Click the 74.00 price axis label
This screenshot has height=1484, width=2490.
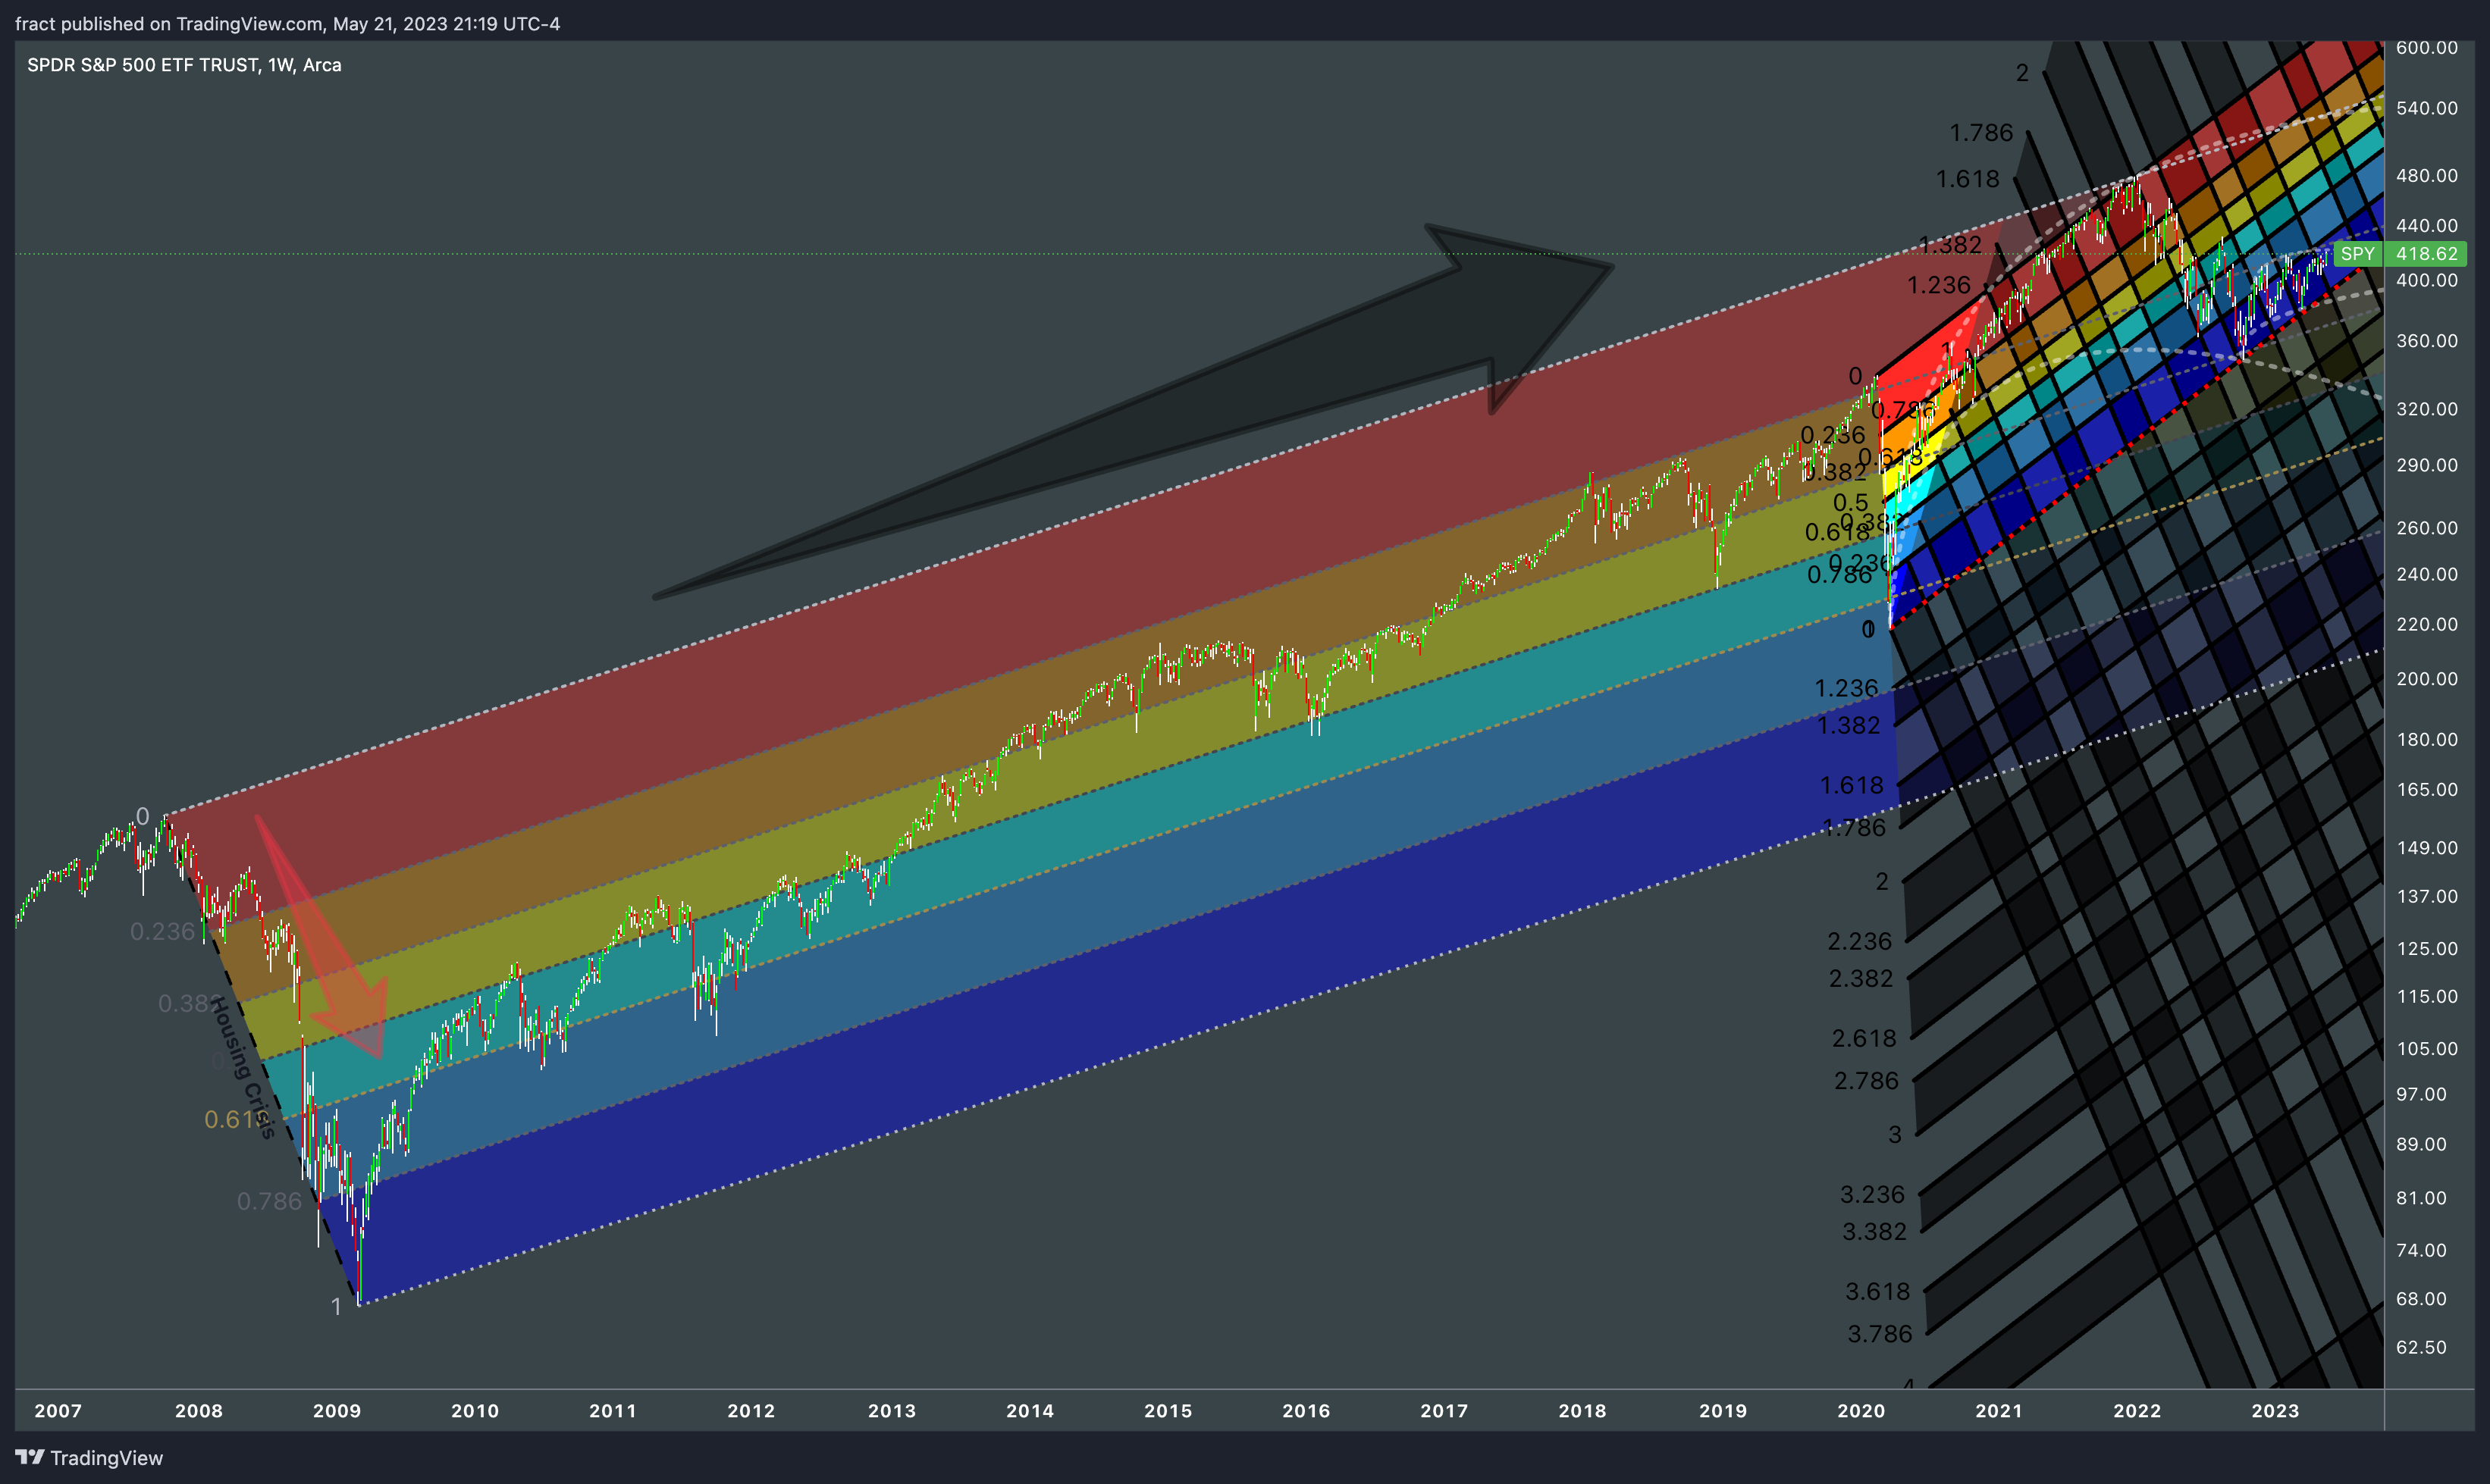(x=2421, y=1251)
